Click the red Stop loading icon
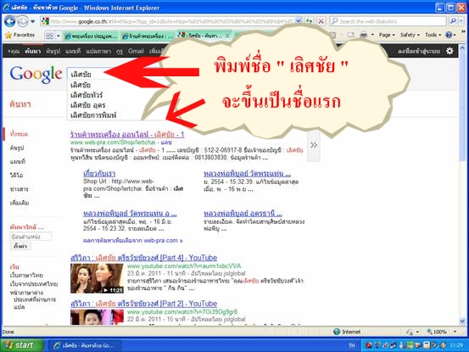Image resolution: width=469 pixels, height=352 pixels. [321, 21]
